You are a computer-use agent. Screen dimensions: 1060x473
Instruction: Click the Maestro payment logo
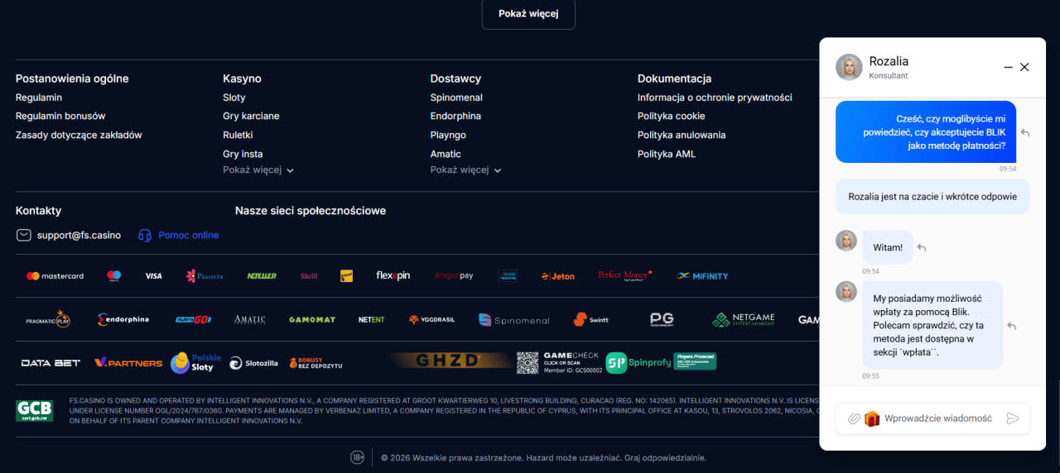pyautogui.click(x=114, y=276)
